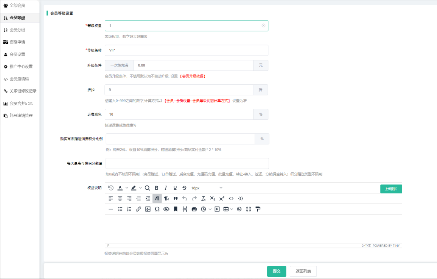Screen dimensions: 437x279
Task: Go to 推广中心设置 sidebar item
Action: pyautogui.click(x=21, y=67)
